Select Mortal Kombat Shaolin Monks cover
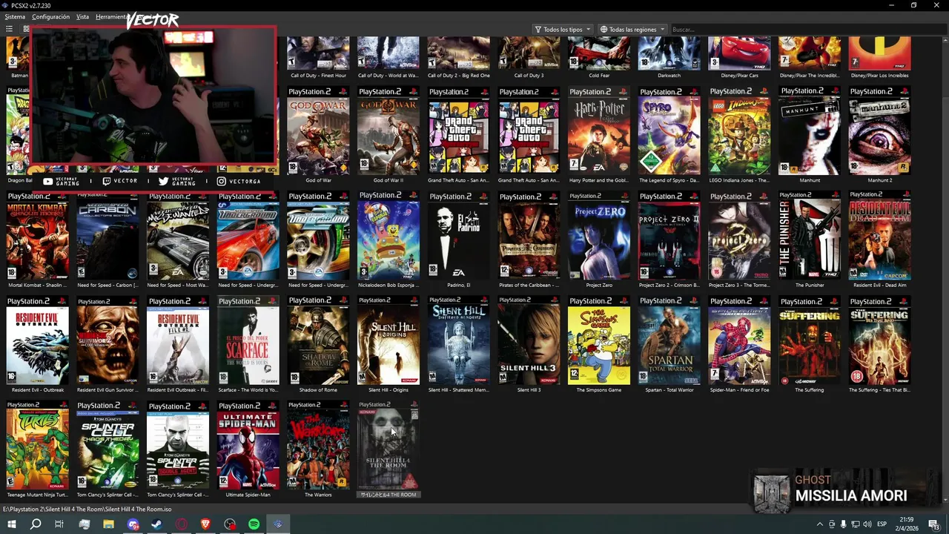The width and height of the screenshot is (949, 534). click(37, 236)
